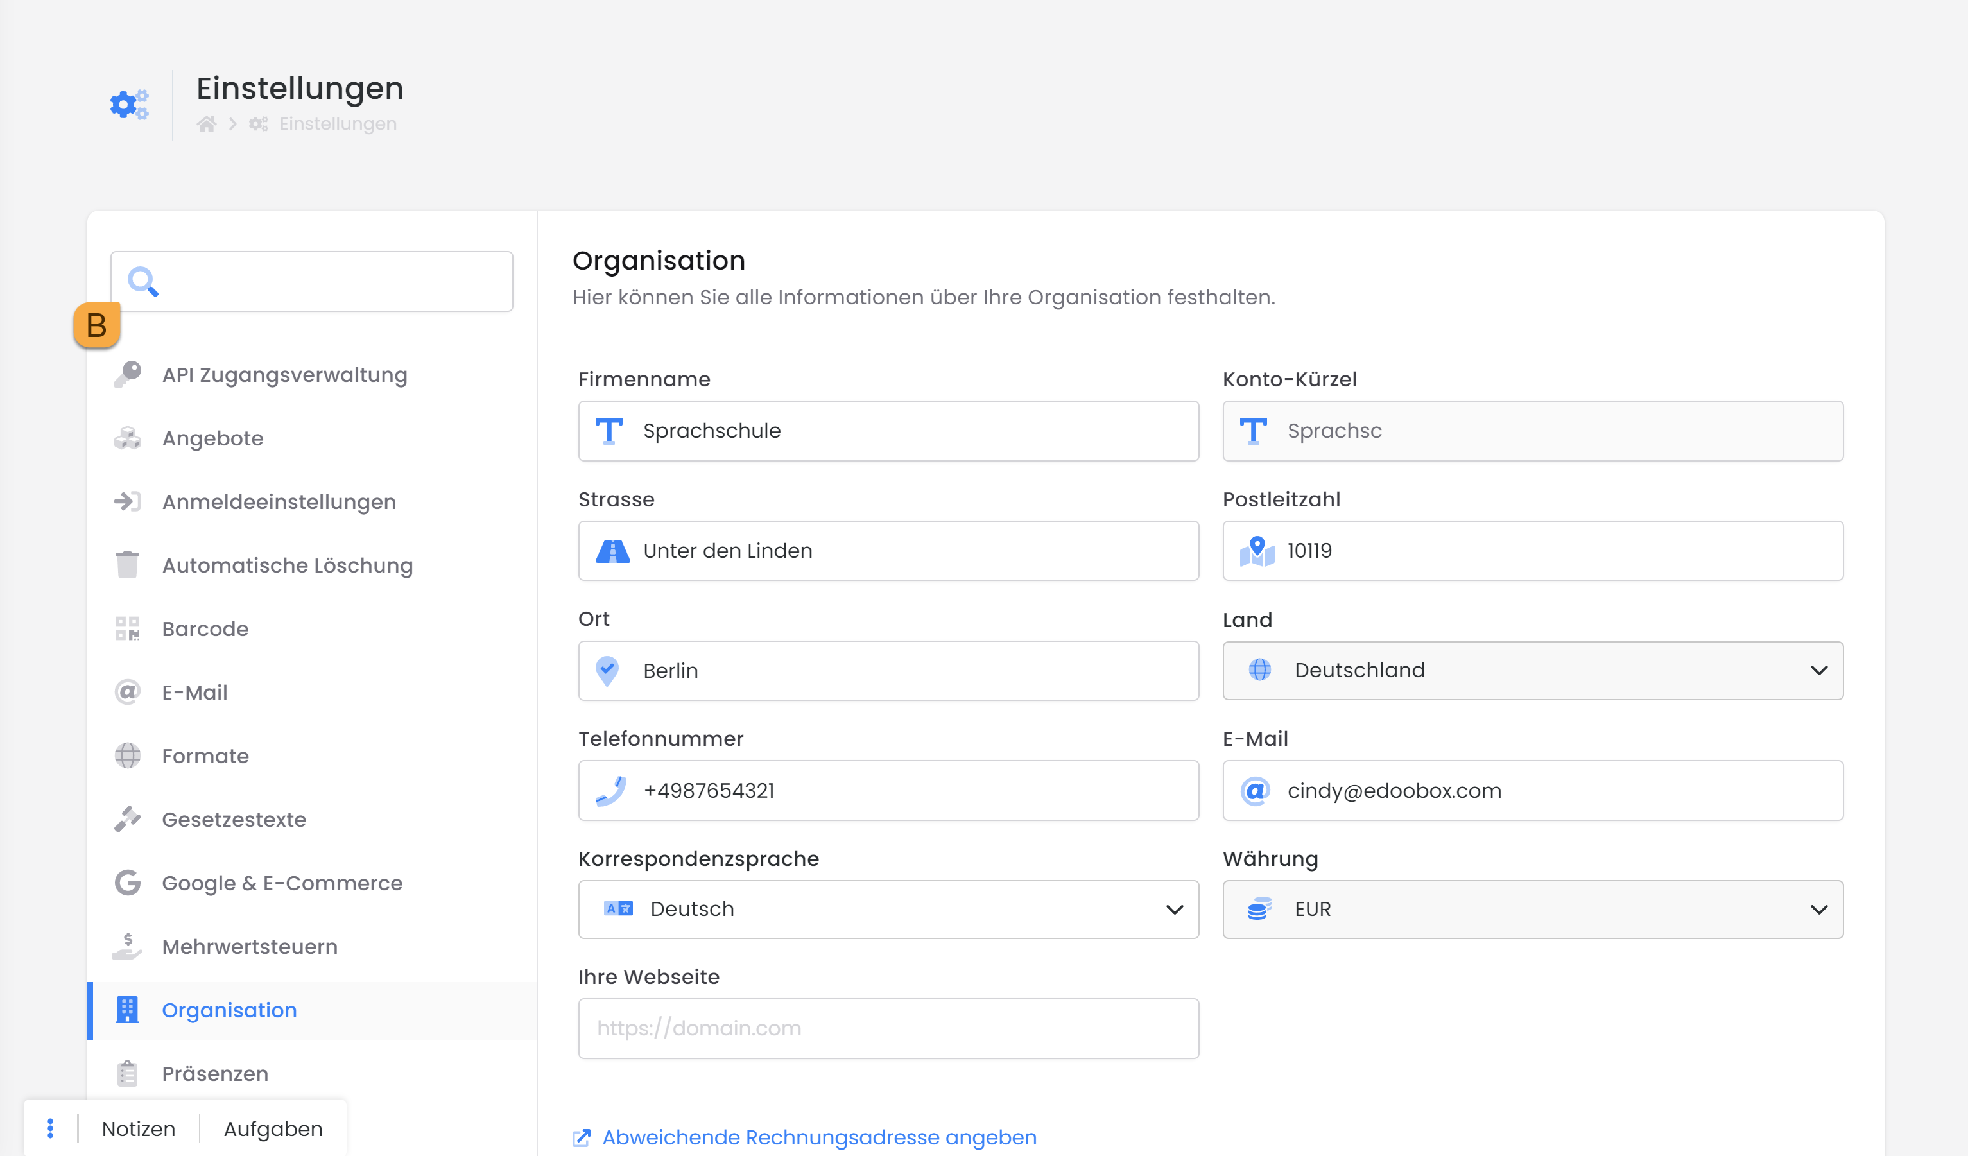The height and width of the screenshot is (1156, 1968).
Task: Click the orange B badge
Action: click(97, 325)
